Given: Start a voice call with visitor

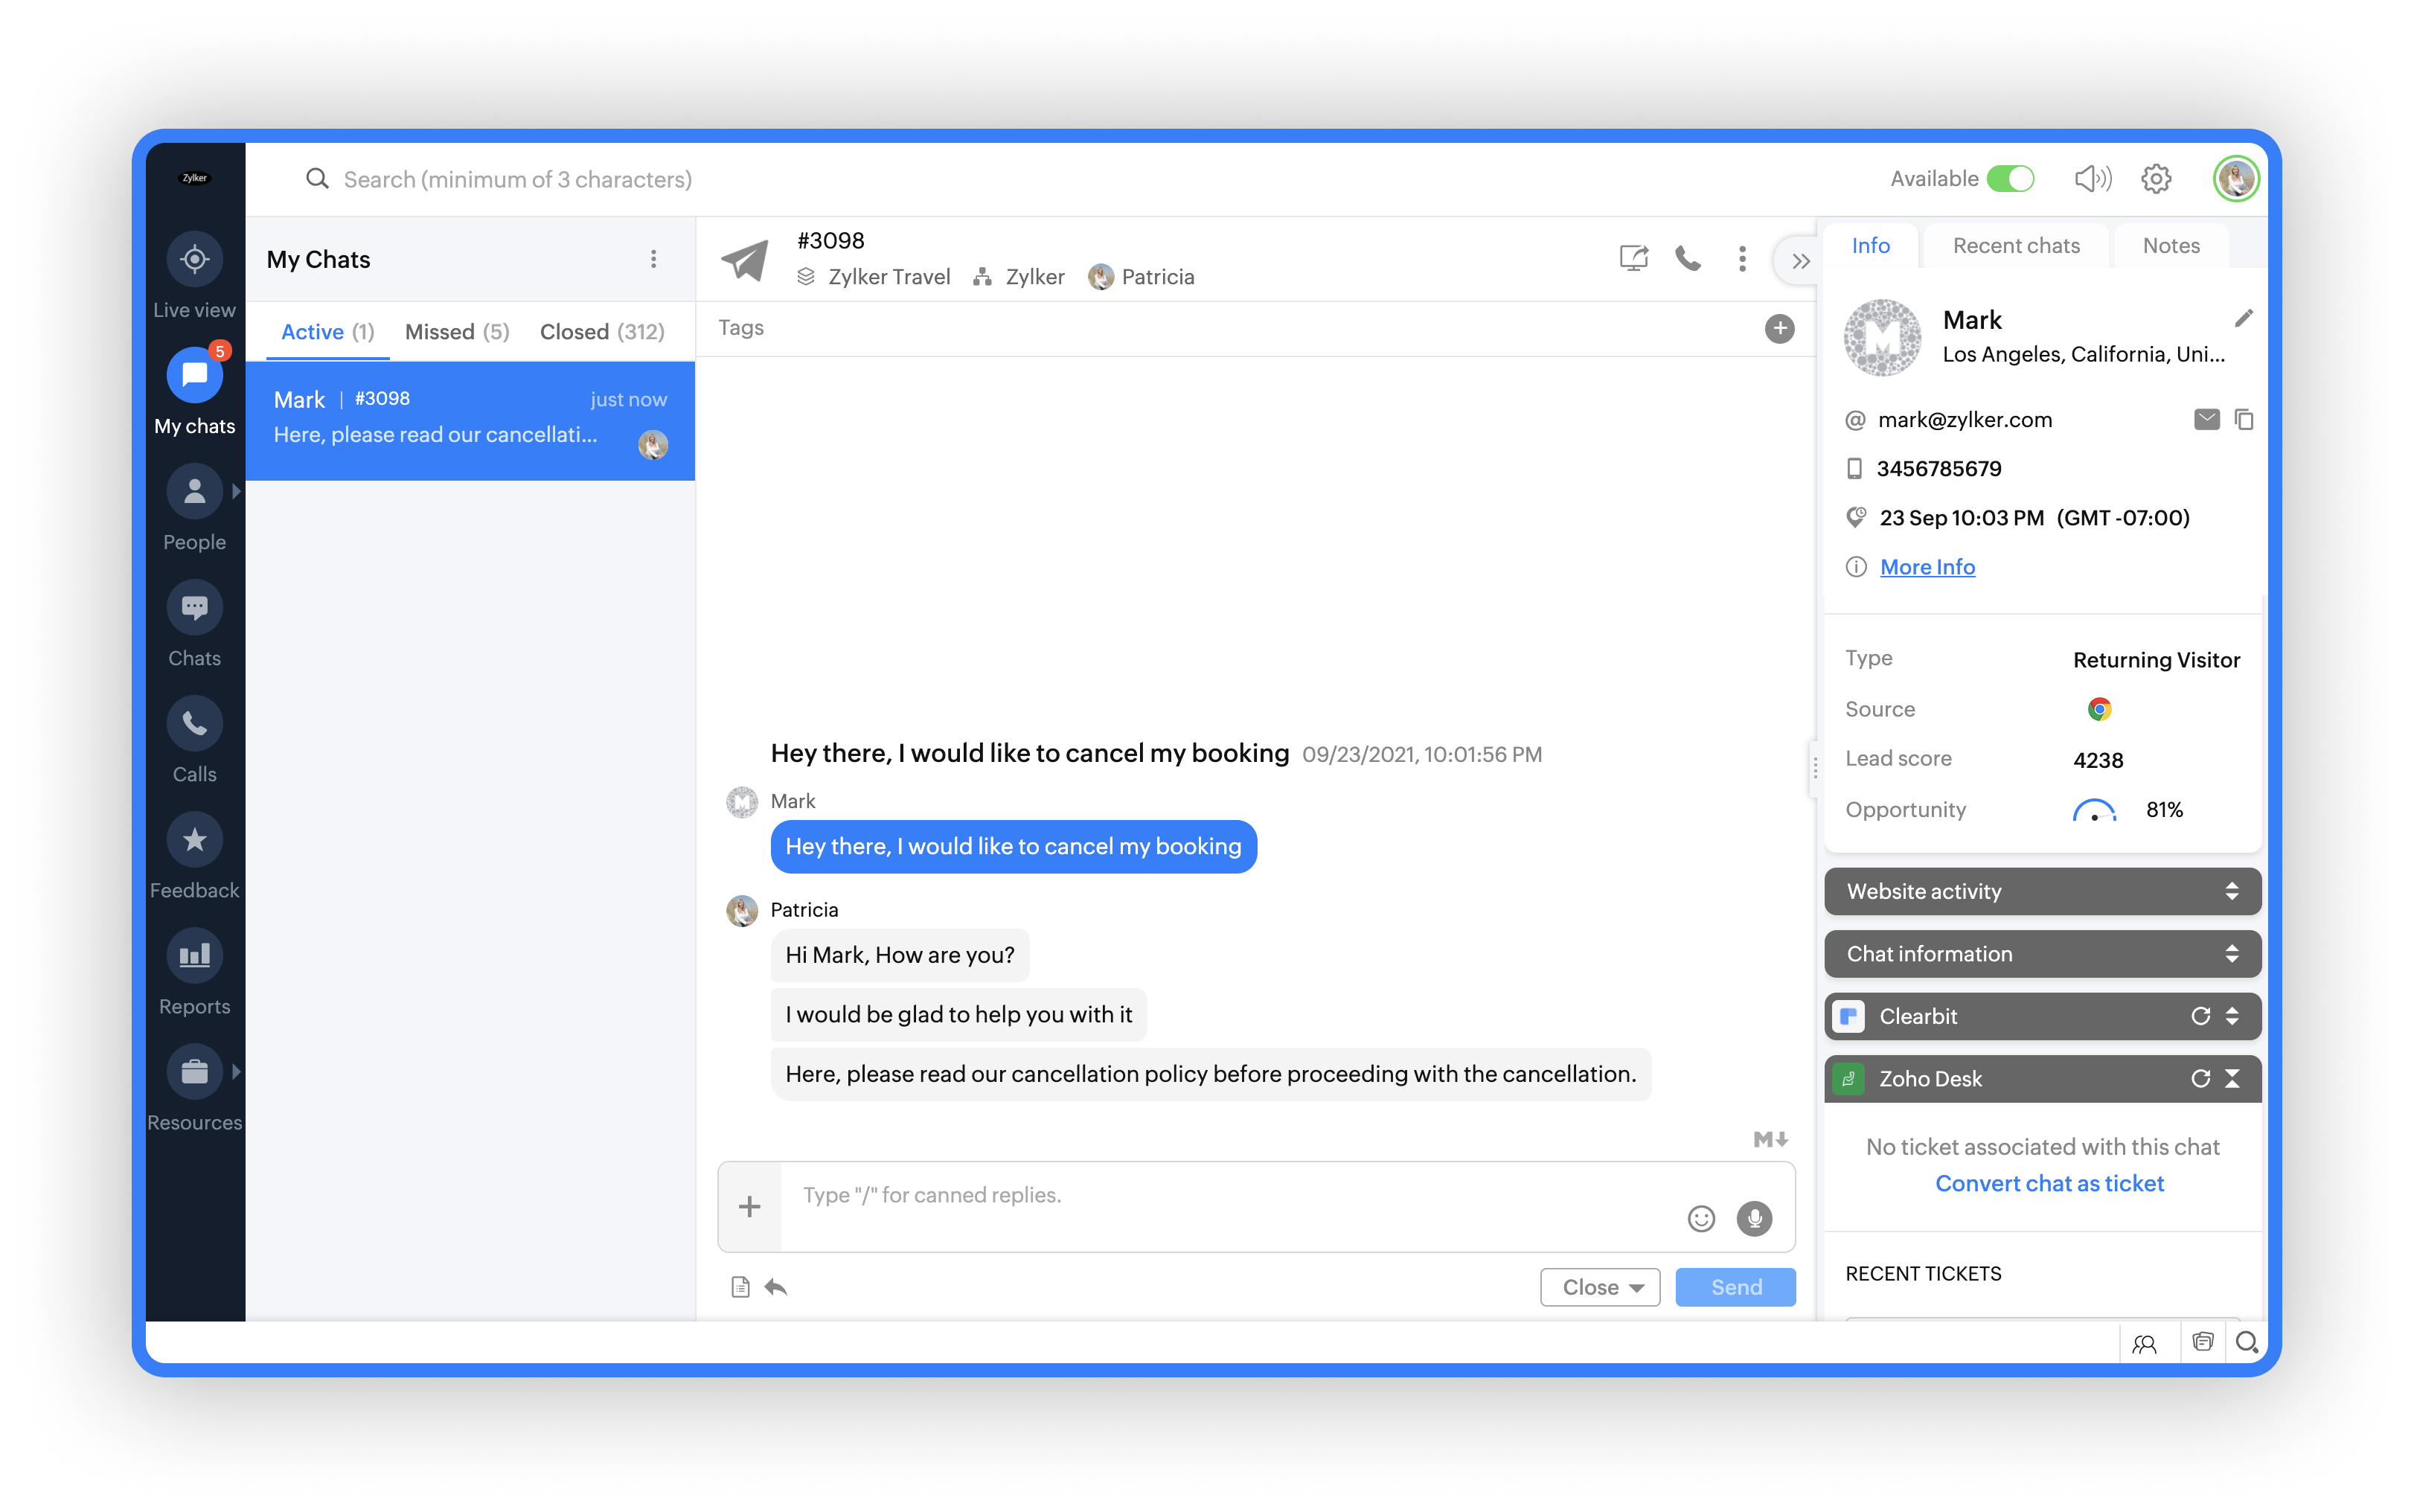Looking at the screenshot, I should coord(1688,259).
